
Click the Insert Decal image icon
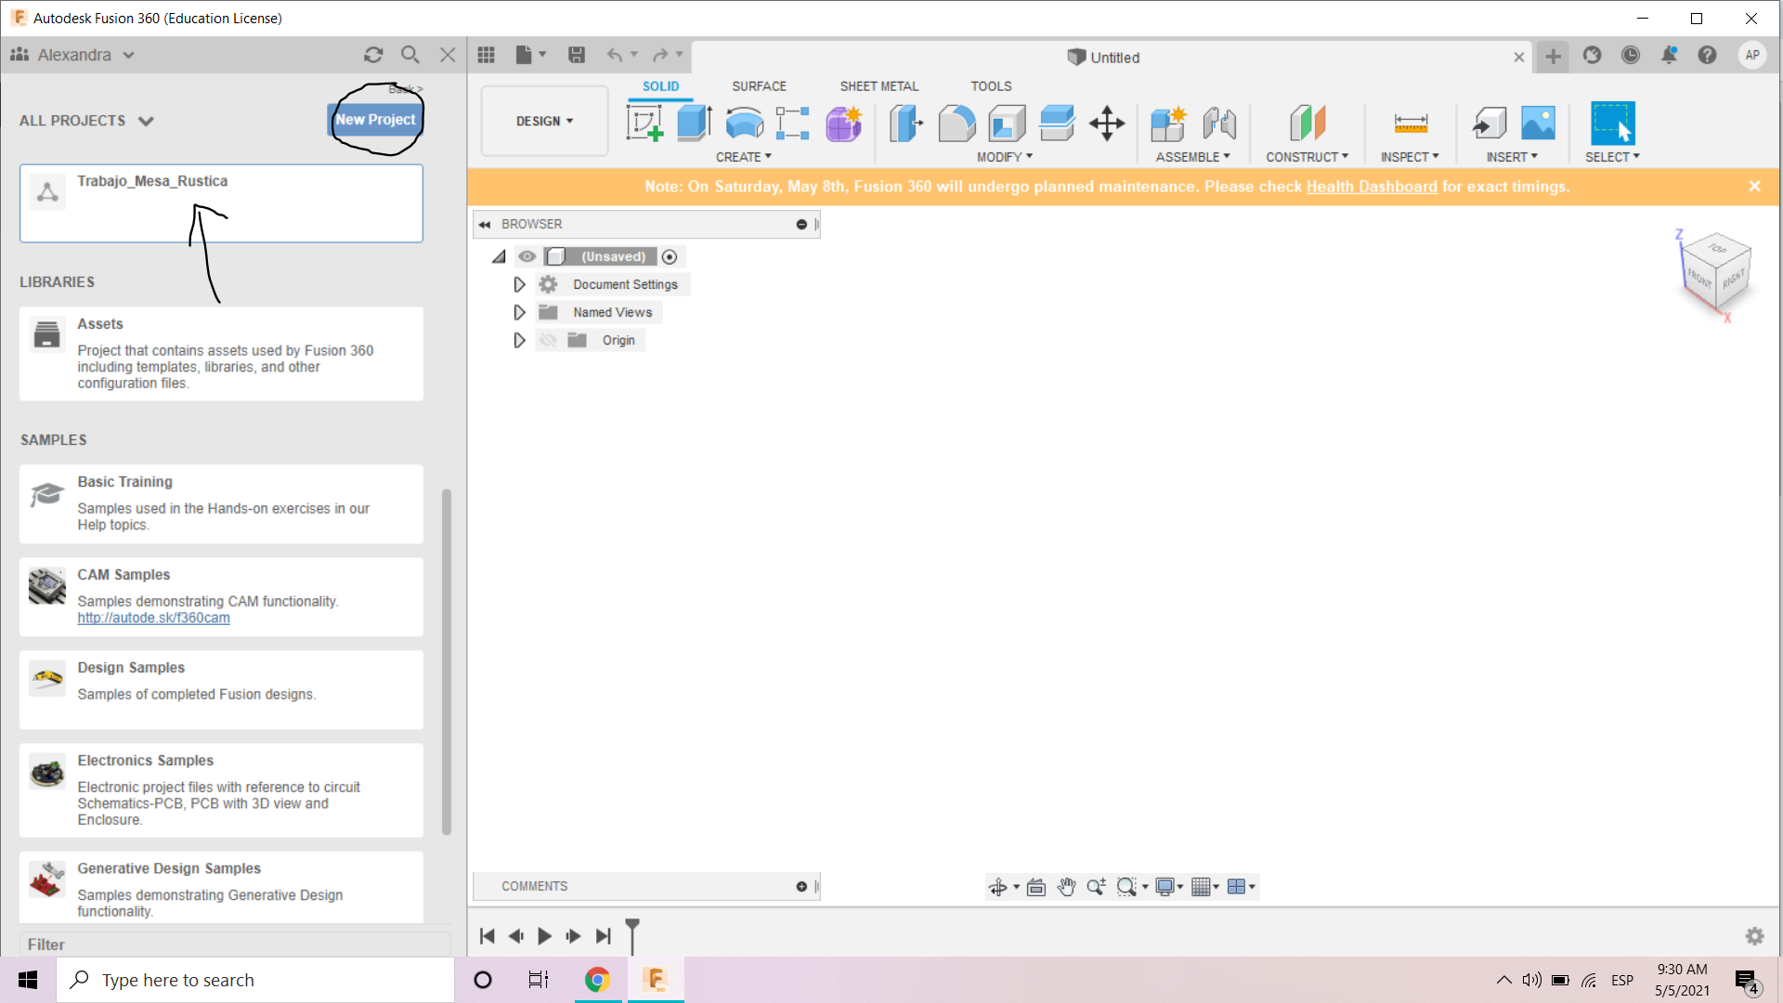[1538, 123]
